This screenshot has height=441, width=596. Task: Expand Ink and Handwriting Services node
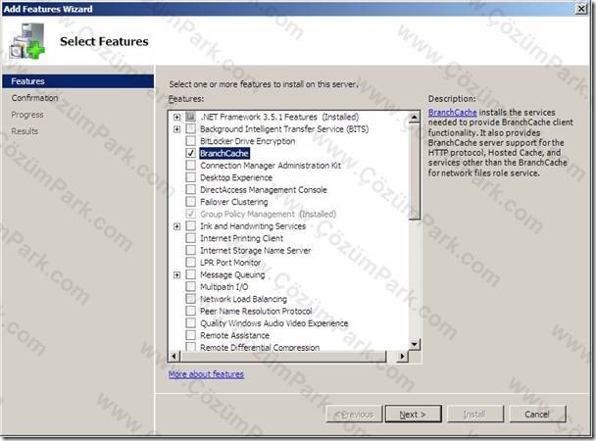point(176,226)
